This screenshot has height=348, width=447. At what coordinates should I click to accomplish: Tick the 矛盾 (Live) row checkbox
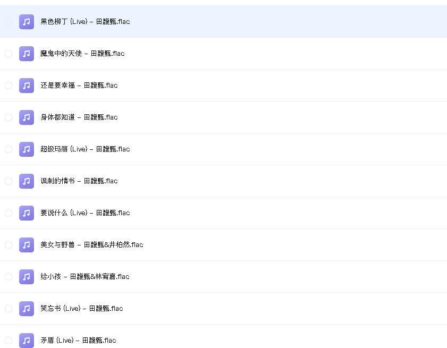pos(9,341)
